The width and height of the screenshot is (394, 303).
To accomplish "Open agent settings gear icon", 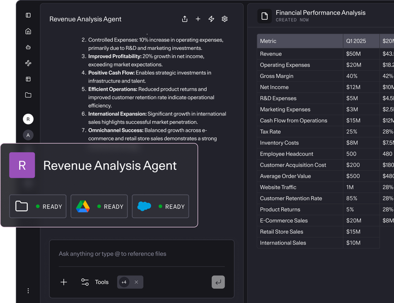I will click(225, 19).
